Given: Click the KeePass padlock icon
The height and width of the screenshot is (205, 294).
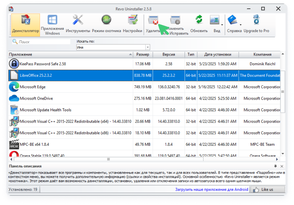Looking at the screenshot, I should pos(14,64).
